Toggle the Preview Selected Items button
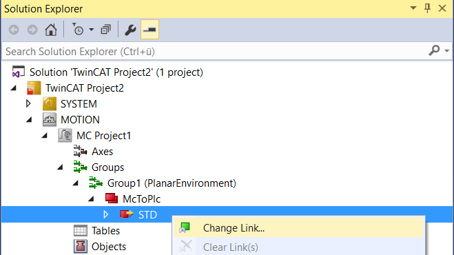 tap(149, 29)
